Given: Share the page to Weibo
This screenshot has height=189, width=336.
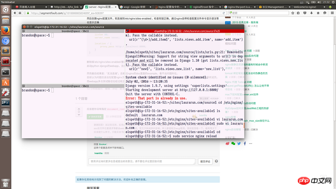Looking at the screenshot, I should [227, 144].
